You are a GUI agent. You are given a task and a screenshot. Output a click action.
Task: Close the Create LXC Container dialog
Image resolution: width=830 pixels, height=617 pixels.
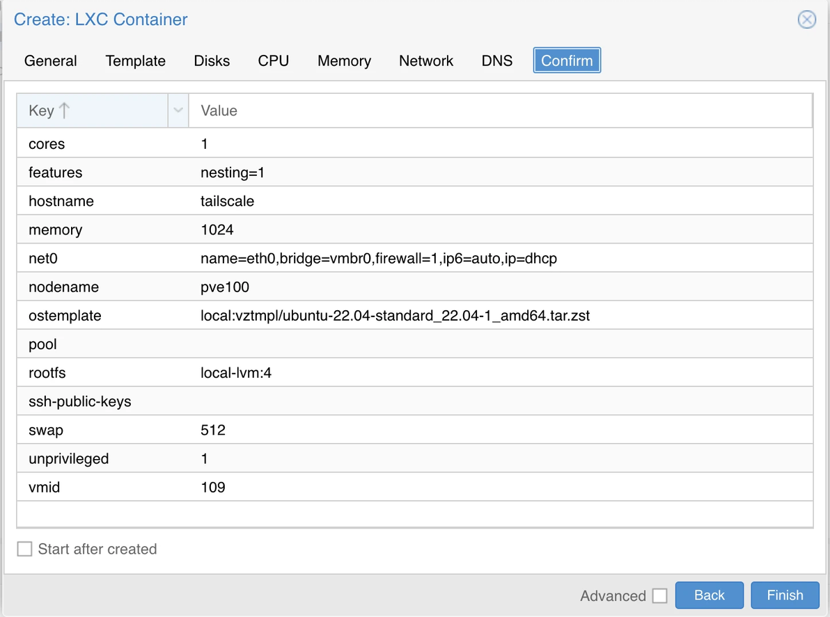pyautogui.click(x=806, y=19)
